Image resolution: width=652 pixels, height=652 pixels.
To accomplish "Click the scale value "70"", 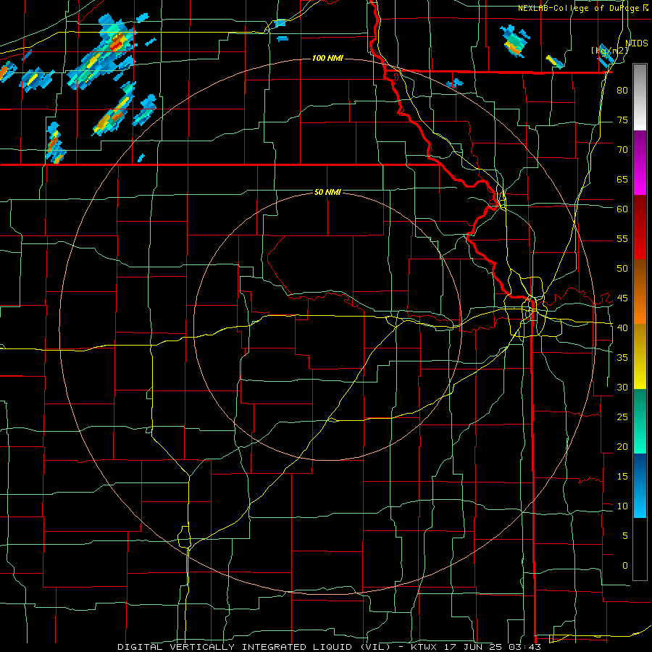I will coord(622,150).
